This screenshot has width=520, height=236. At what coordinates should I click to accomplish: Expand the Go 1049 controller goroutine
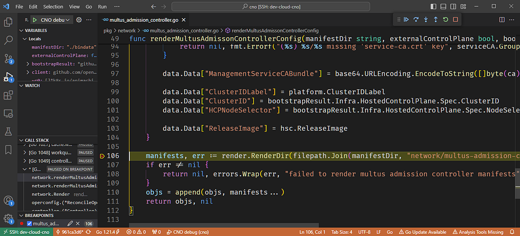24,161
